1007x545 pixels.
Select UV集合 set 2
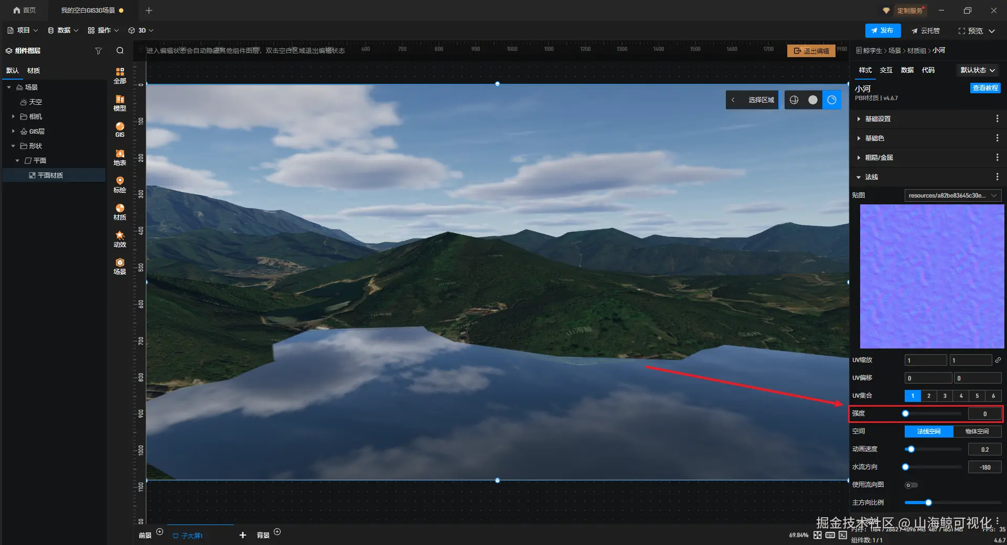coord(929,396)
